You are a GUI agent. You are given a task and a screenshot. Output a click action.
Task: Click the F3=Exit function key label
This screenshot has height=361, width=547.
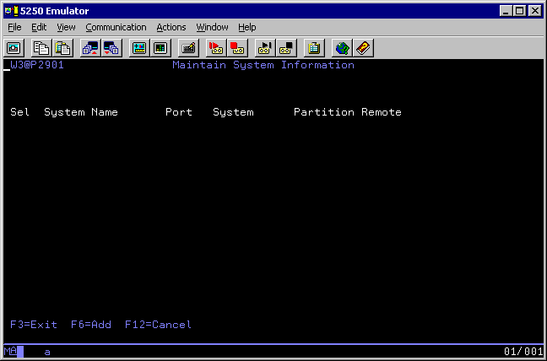[x=34, y=325]
